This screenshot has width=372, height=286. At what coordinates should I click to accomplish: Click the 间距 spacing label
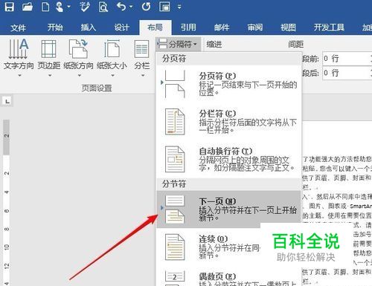295,45
